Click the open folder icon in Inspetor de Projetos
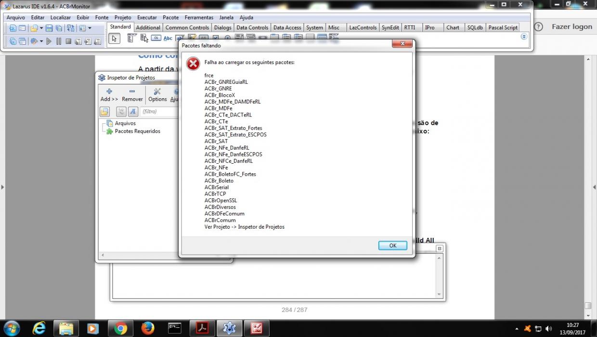597x337 pixels. [x=104, y=112]
